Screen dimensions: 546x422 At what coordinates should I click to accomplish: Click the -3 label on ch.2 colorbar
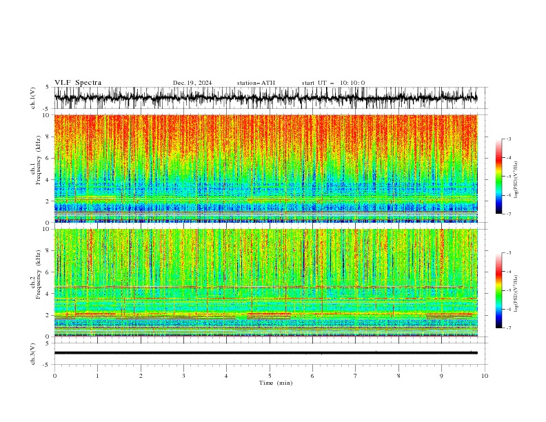coord(508,253)
